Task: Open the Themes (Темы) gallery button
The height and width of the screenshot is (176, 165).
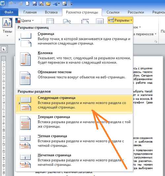Action: coord(7,27)
